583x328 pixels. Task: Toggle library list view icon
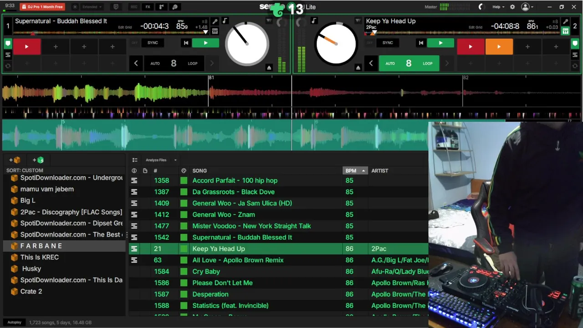135,160
